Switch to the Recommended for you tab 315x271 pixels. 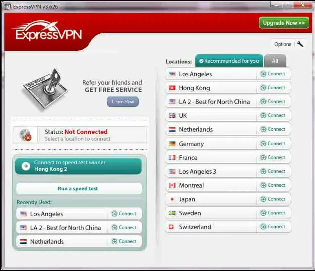click(229, 61)
